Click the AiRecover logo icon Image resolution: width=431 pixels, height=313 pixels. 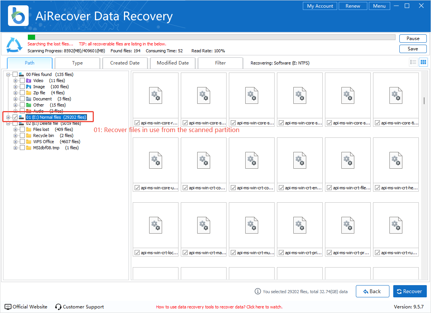17,16
